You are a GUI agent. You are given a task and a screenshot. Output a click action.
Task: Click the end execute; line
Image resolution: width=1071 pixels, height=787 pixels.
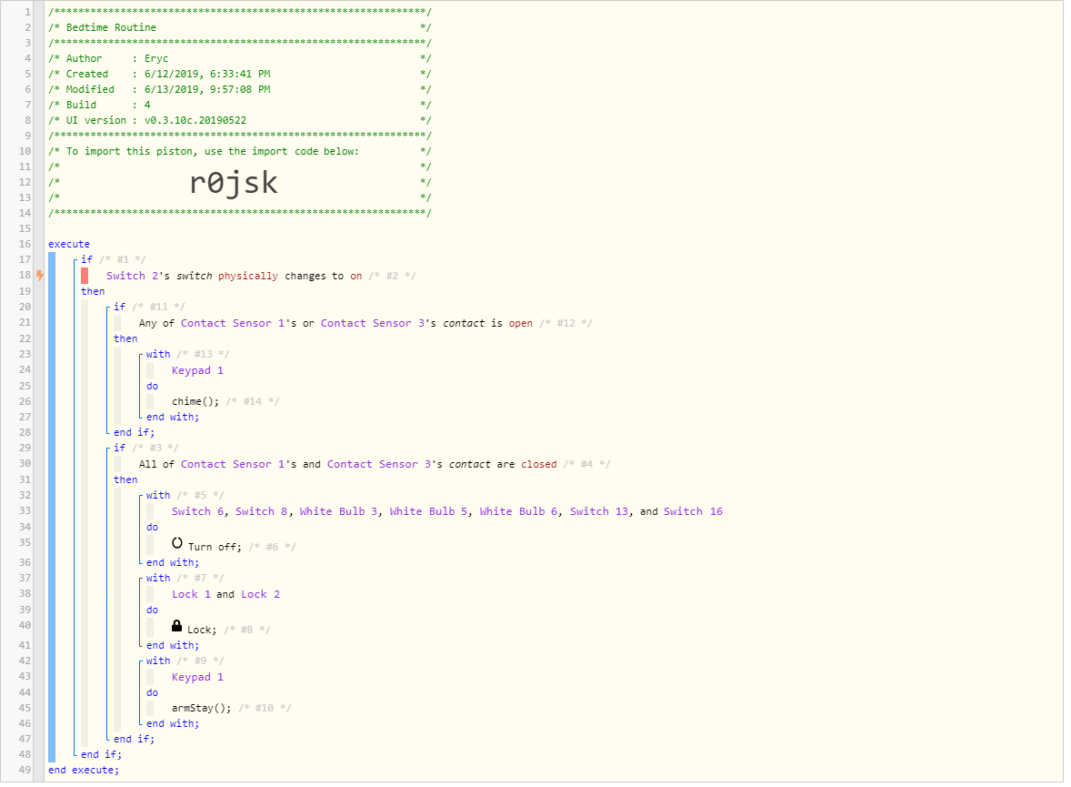[x=84, y=770]
